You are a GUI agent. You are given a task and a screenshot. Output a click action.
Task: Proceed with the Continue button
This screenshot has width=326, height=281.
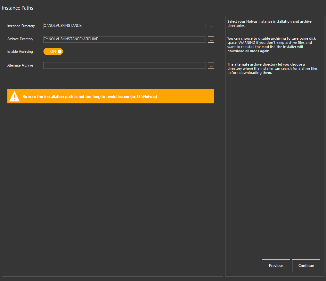(306, 265)
